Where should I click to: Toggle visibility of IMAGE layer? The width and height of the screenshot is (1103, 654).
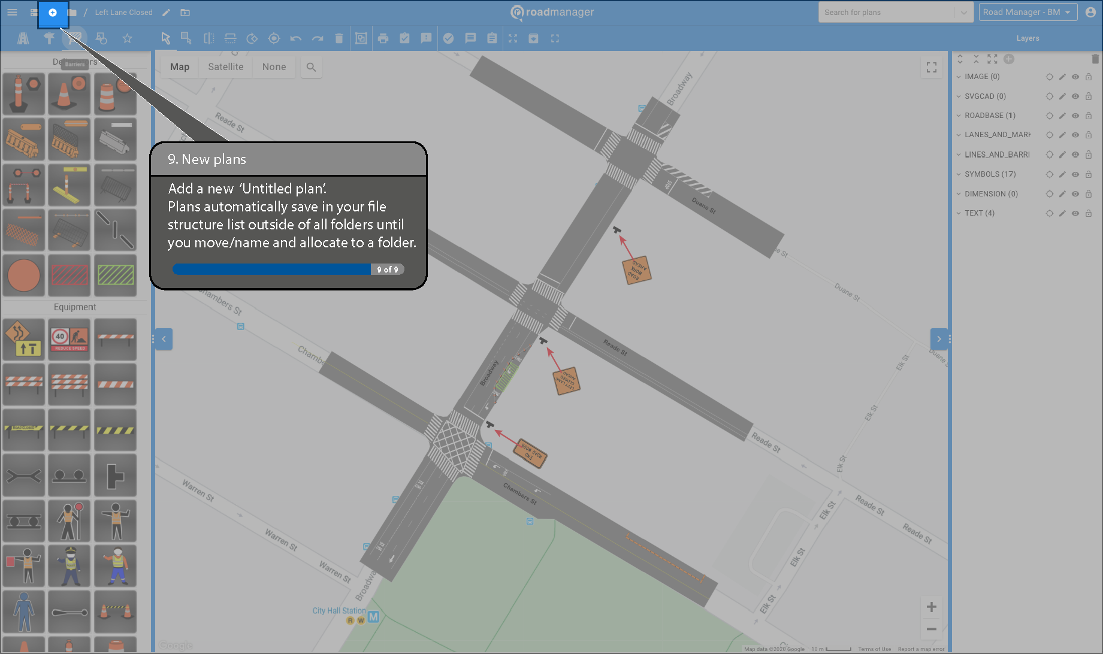[1075, 77]
